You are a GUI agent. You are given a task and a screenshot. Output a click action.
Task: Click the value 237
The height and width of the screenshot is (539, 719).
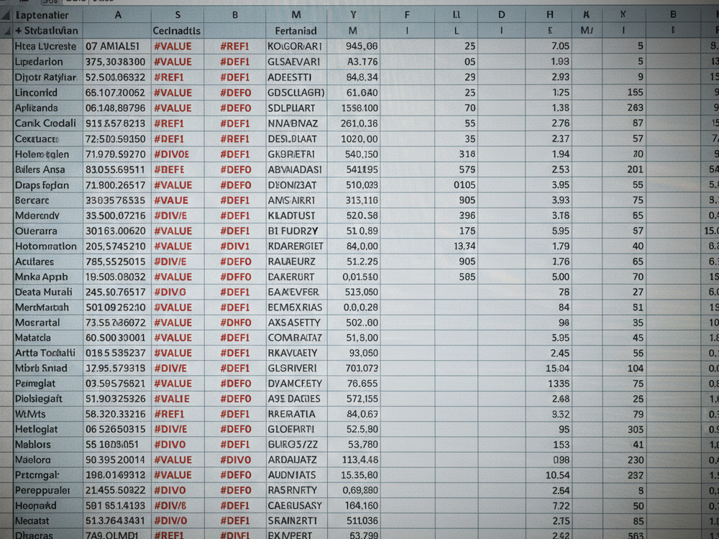[x=636, y=475]
